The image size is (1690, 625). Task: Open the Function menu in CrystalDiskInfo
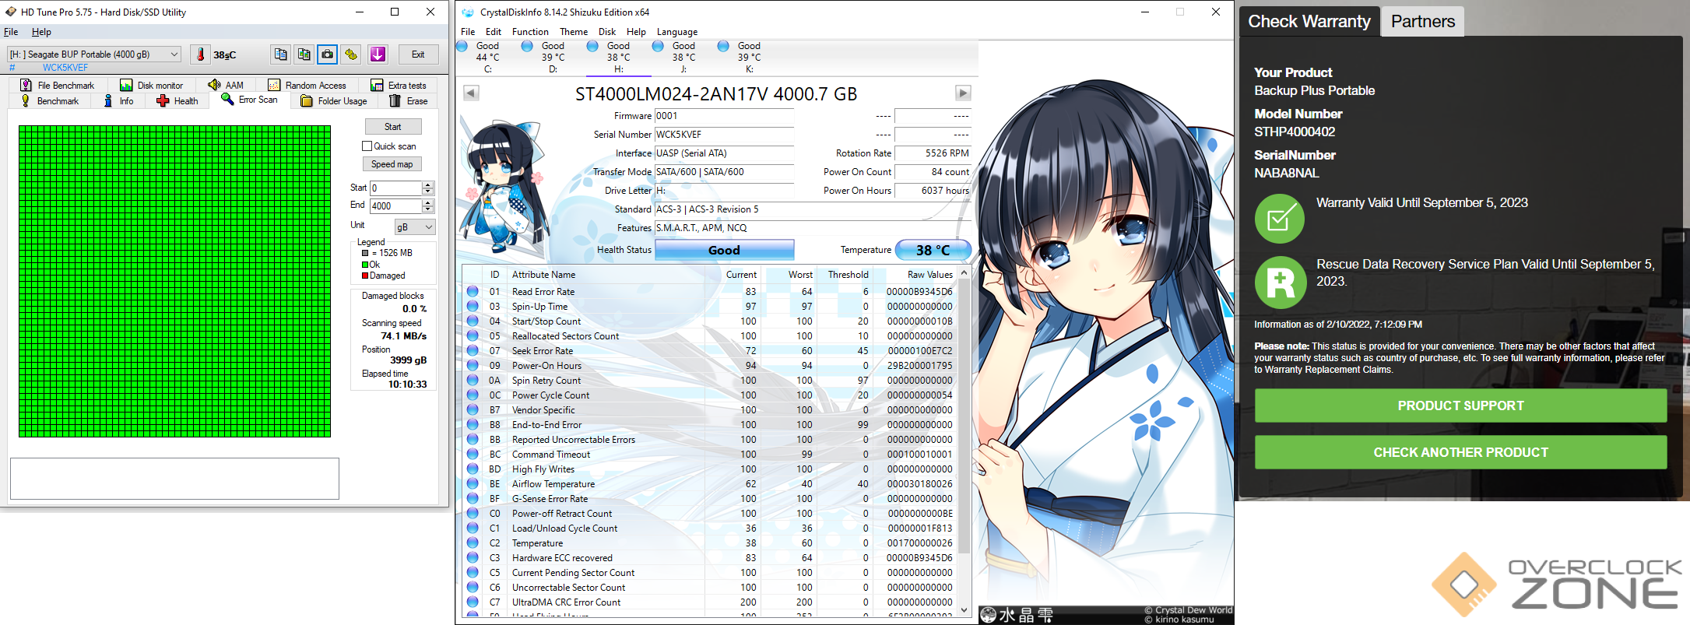pyautogui.click(x=529, y=32)
